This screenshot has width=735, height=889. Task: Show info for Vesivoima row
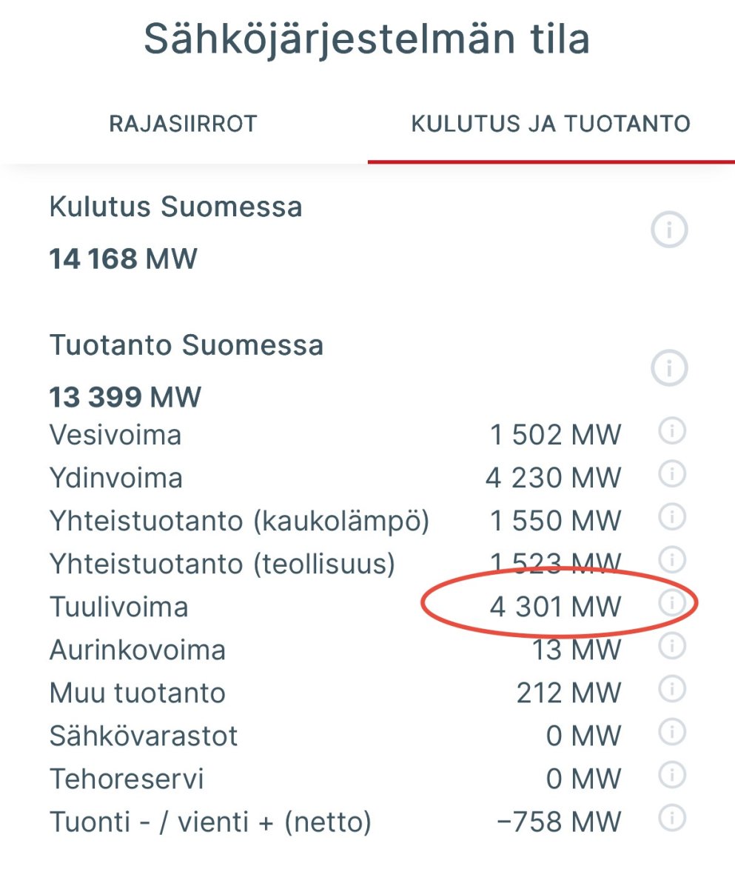point(671,431)
